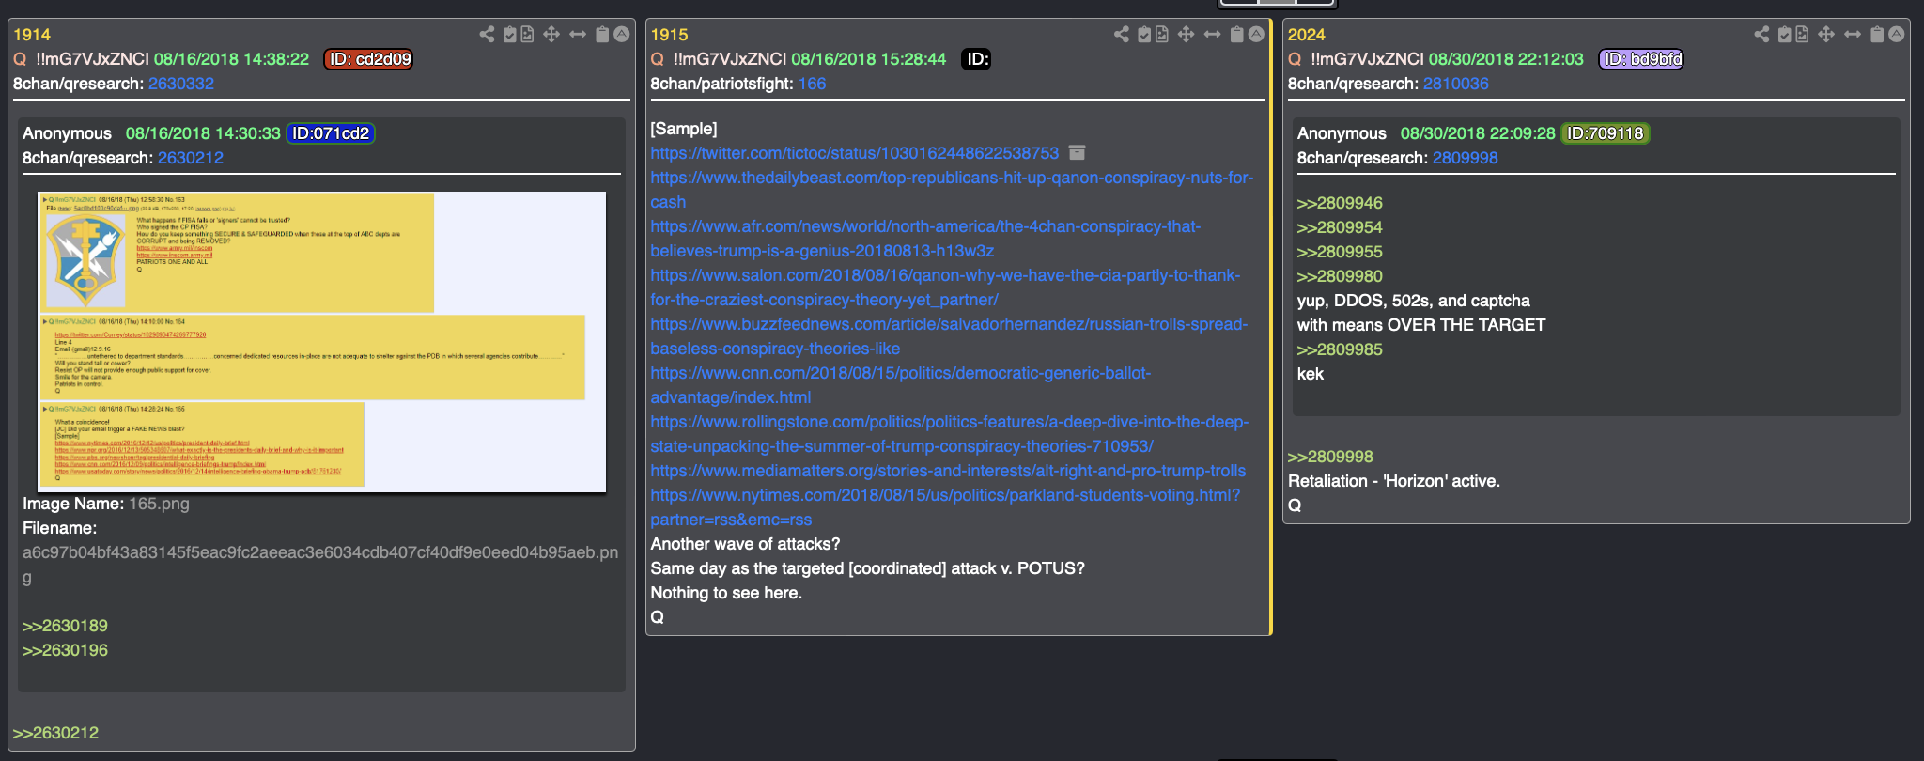The width and height of the screenshot is (1924, 761).
Task: Click the black ID: badge on post 1915
Action: 976,59
